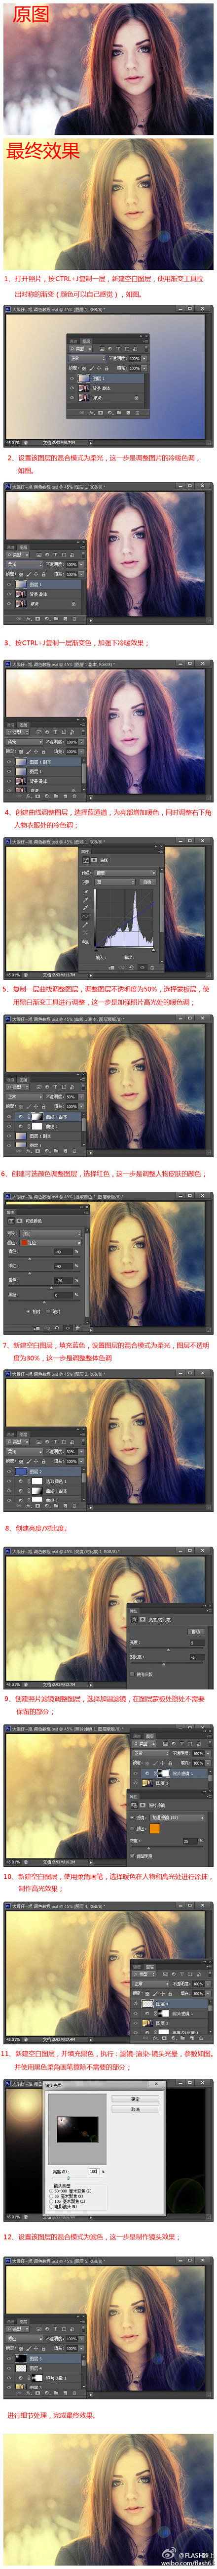Adjust the cyan slider in selective color panel

pyautogui.click(x=30, y=1259)
